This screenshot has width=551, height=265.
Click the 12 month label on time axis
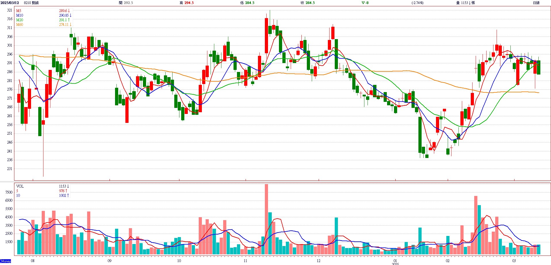tap(318, 261)
